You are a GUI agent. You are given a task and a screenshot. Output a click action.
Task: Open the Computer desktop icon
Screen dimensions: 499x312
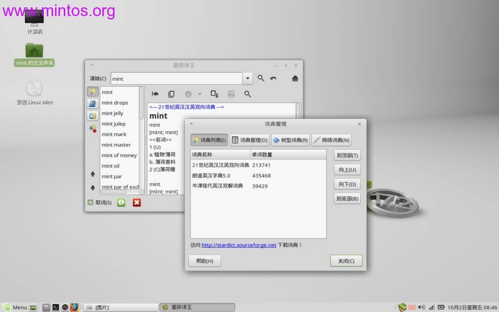35,21
